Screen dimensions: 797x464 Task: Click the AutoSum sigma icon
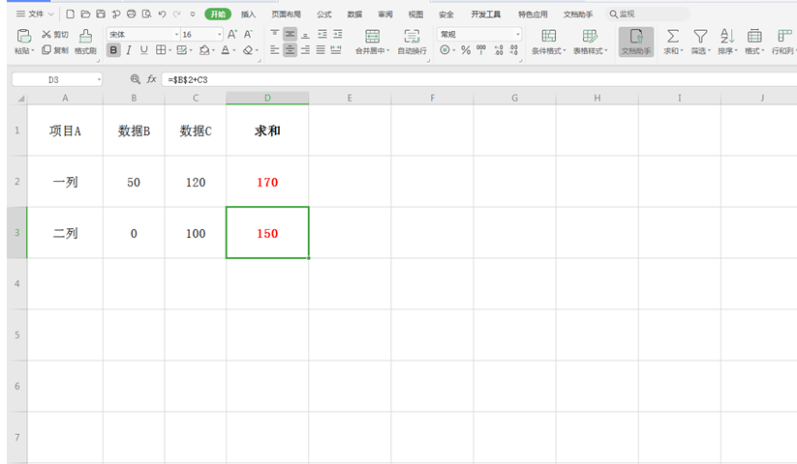click(672, 36)
